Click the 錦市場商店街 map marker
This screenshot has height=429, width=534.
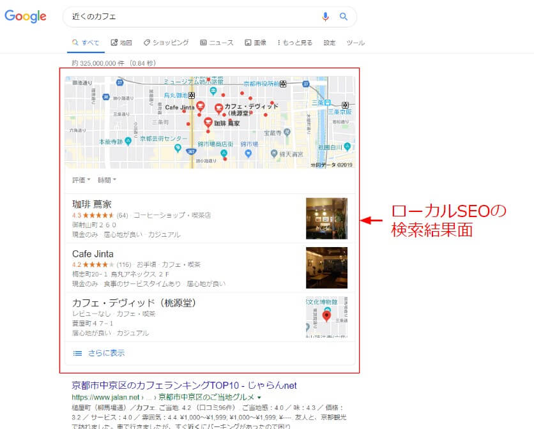pos(224,154)
